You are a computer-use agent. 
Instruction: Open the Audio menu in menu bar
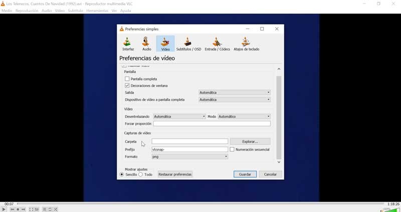(47, 10)
